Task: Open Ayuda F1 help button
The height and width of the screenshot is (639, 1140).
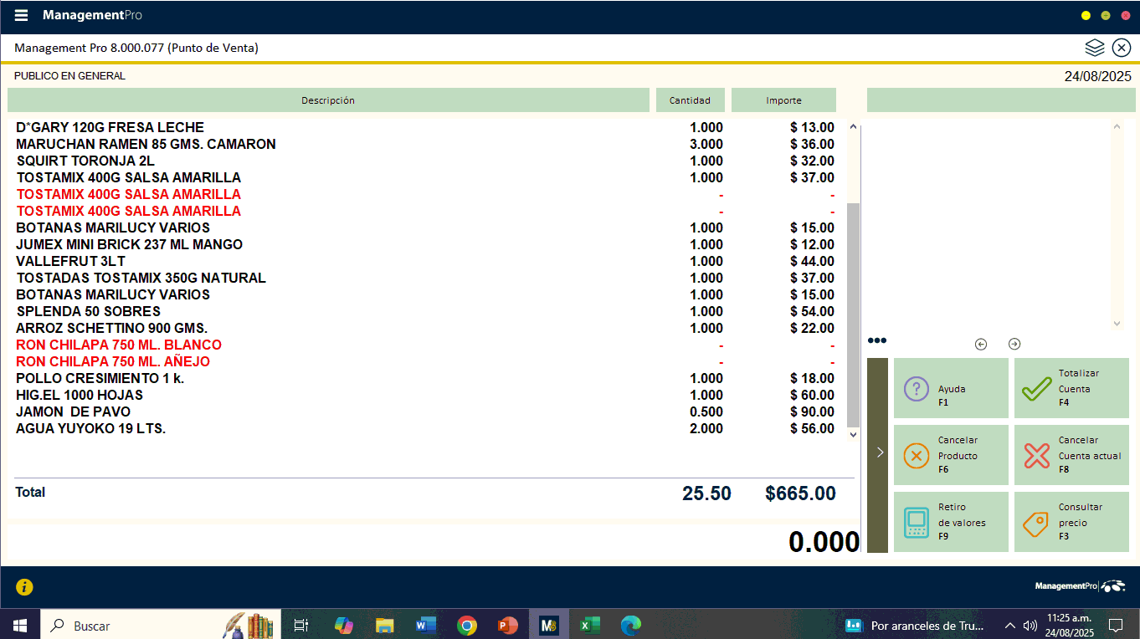Action: coord(951,388)
